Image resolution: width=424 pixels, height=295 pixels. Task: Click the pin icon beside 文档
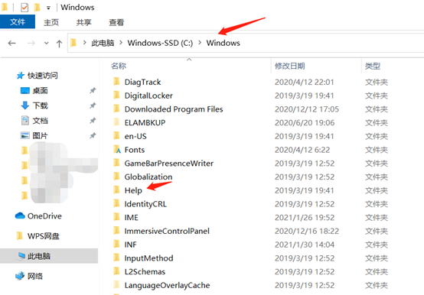[x=93, y=121]
